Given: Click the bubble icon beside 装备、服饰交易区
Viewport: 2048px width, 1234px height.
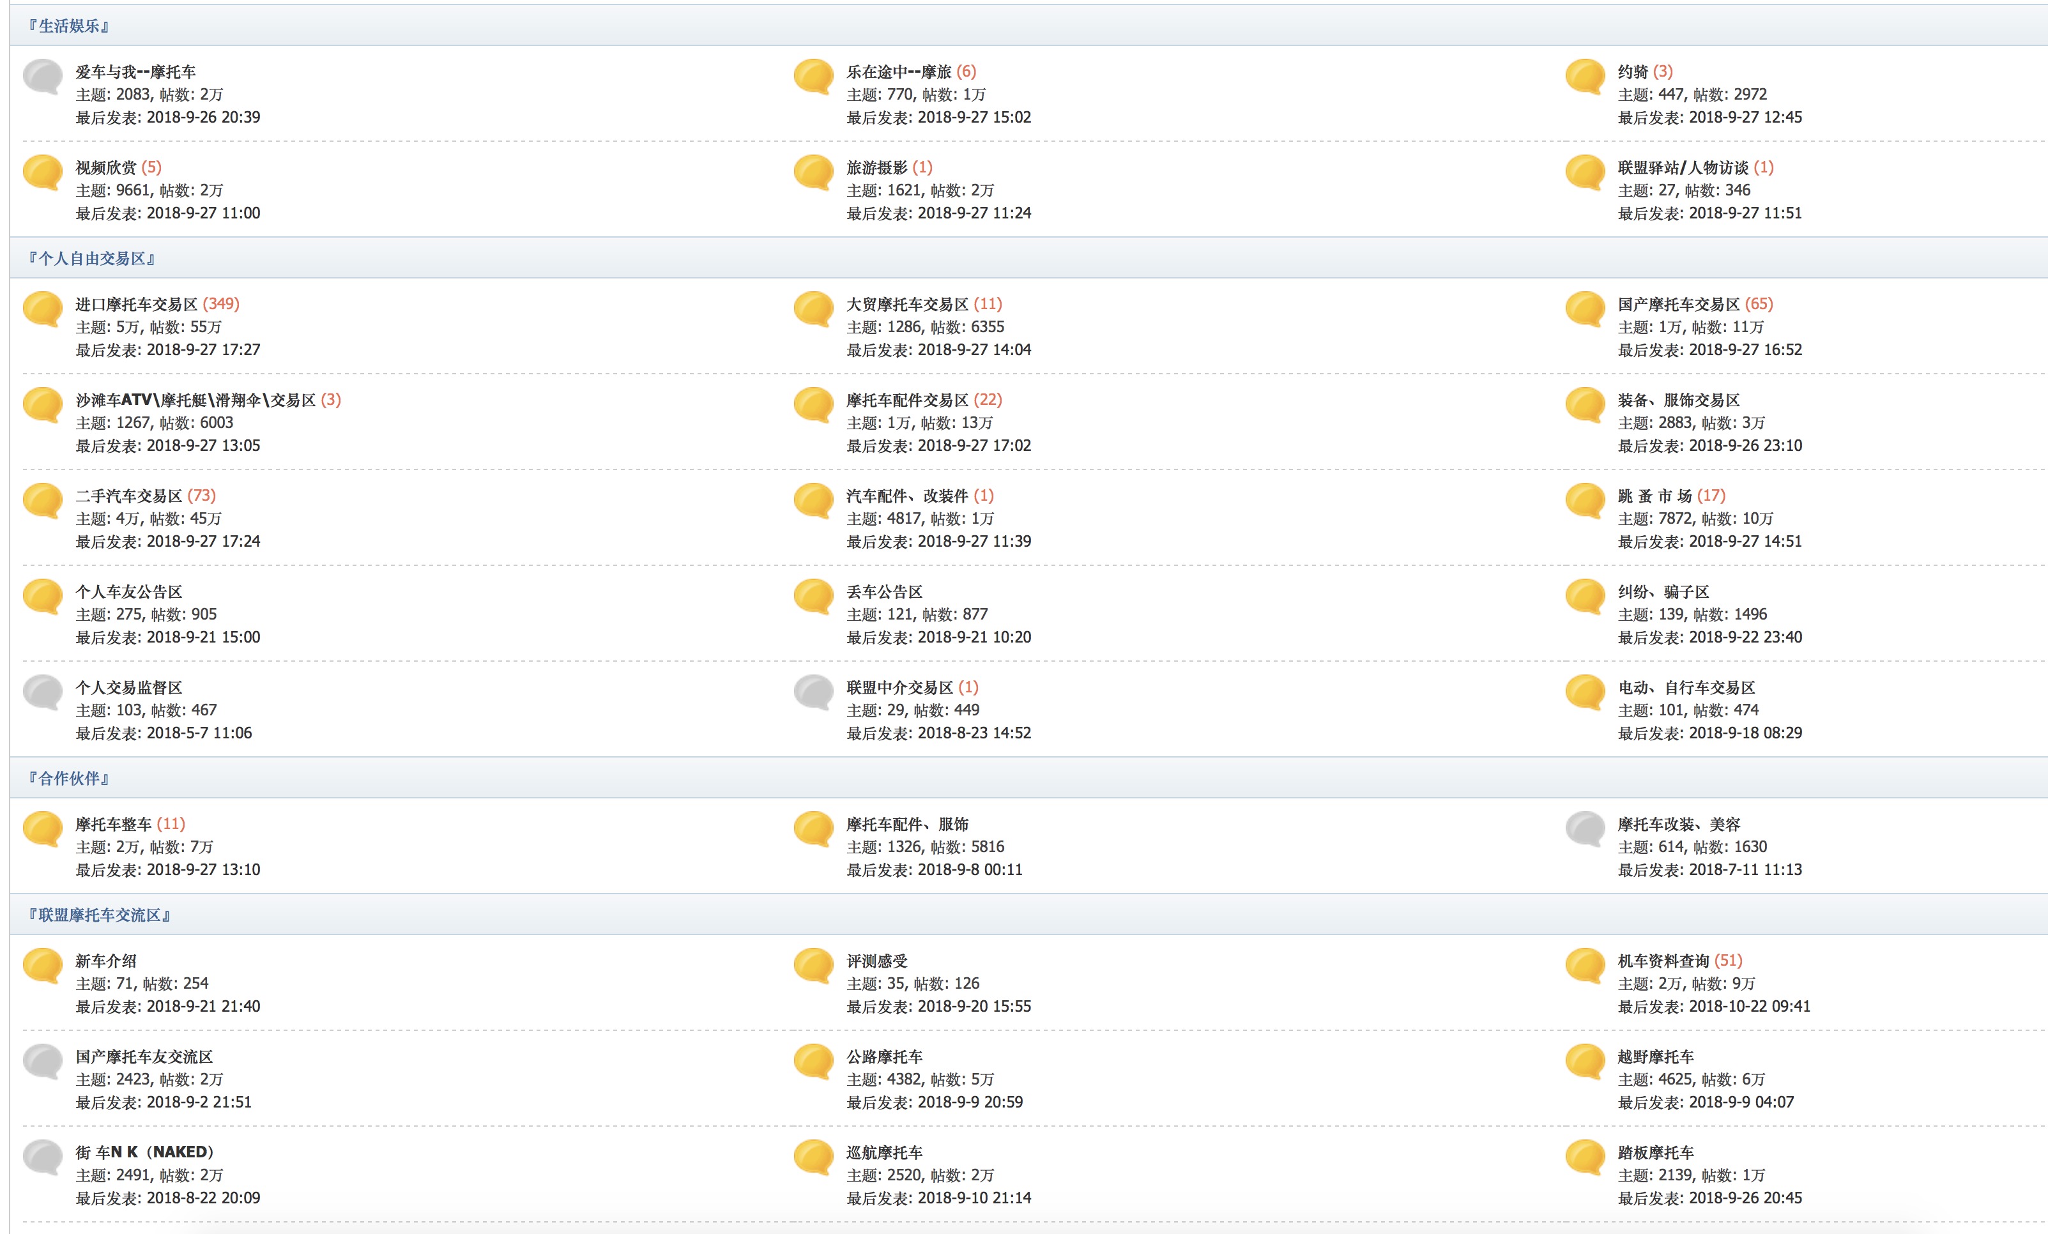Looking at the screenshot, I should coord(1585,405).
